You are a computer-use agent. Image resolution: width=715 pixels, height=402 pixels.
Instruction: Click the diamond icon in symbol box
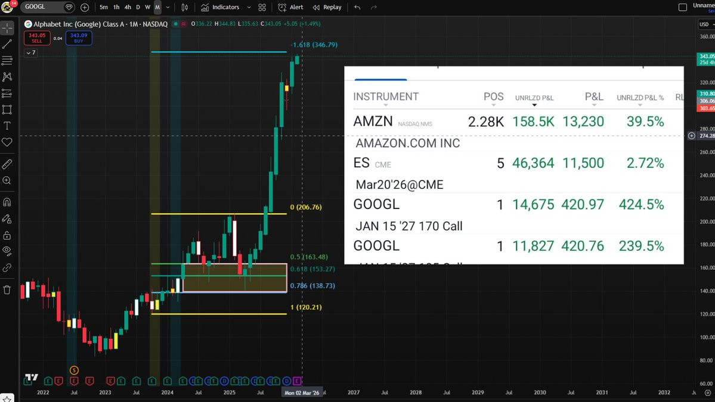[69, 7]
